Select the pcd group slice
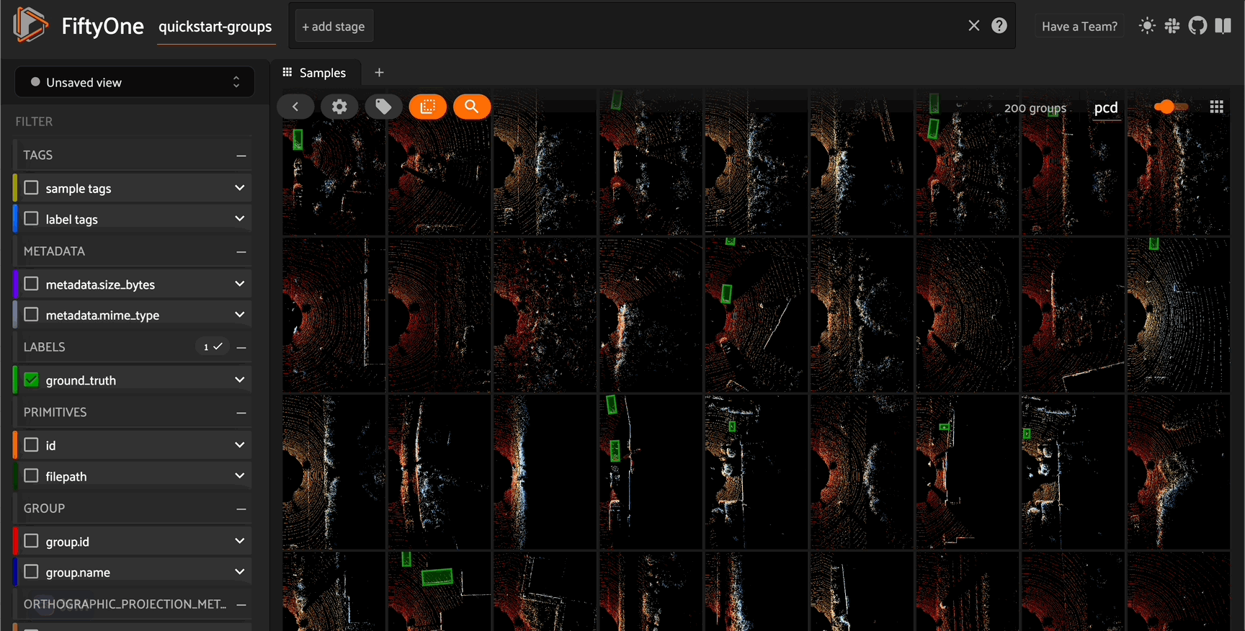 tap(1106, 108)
